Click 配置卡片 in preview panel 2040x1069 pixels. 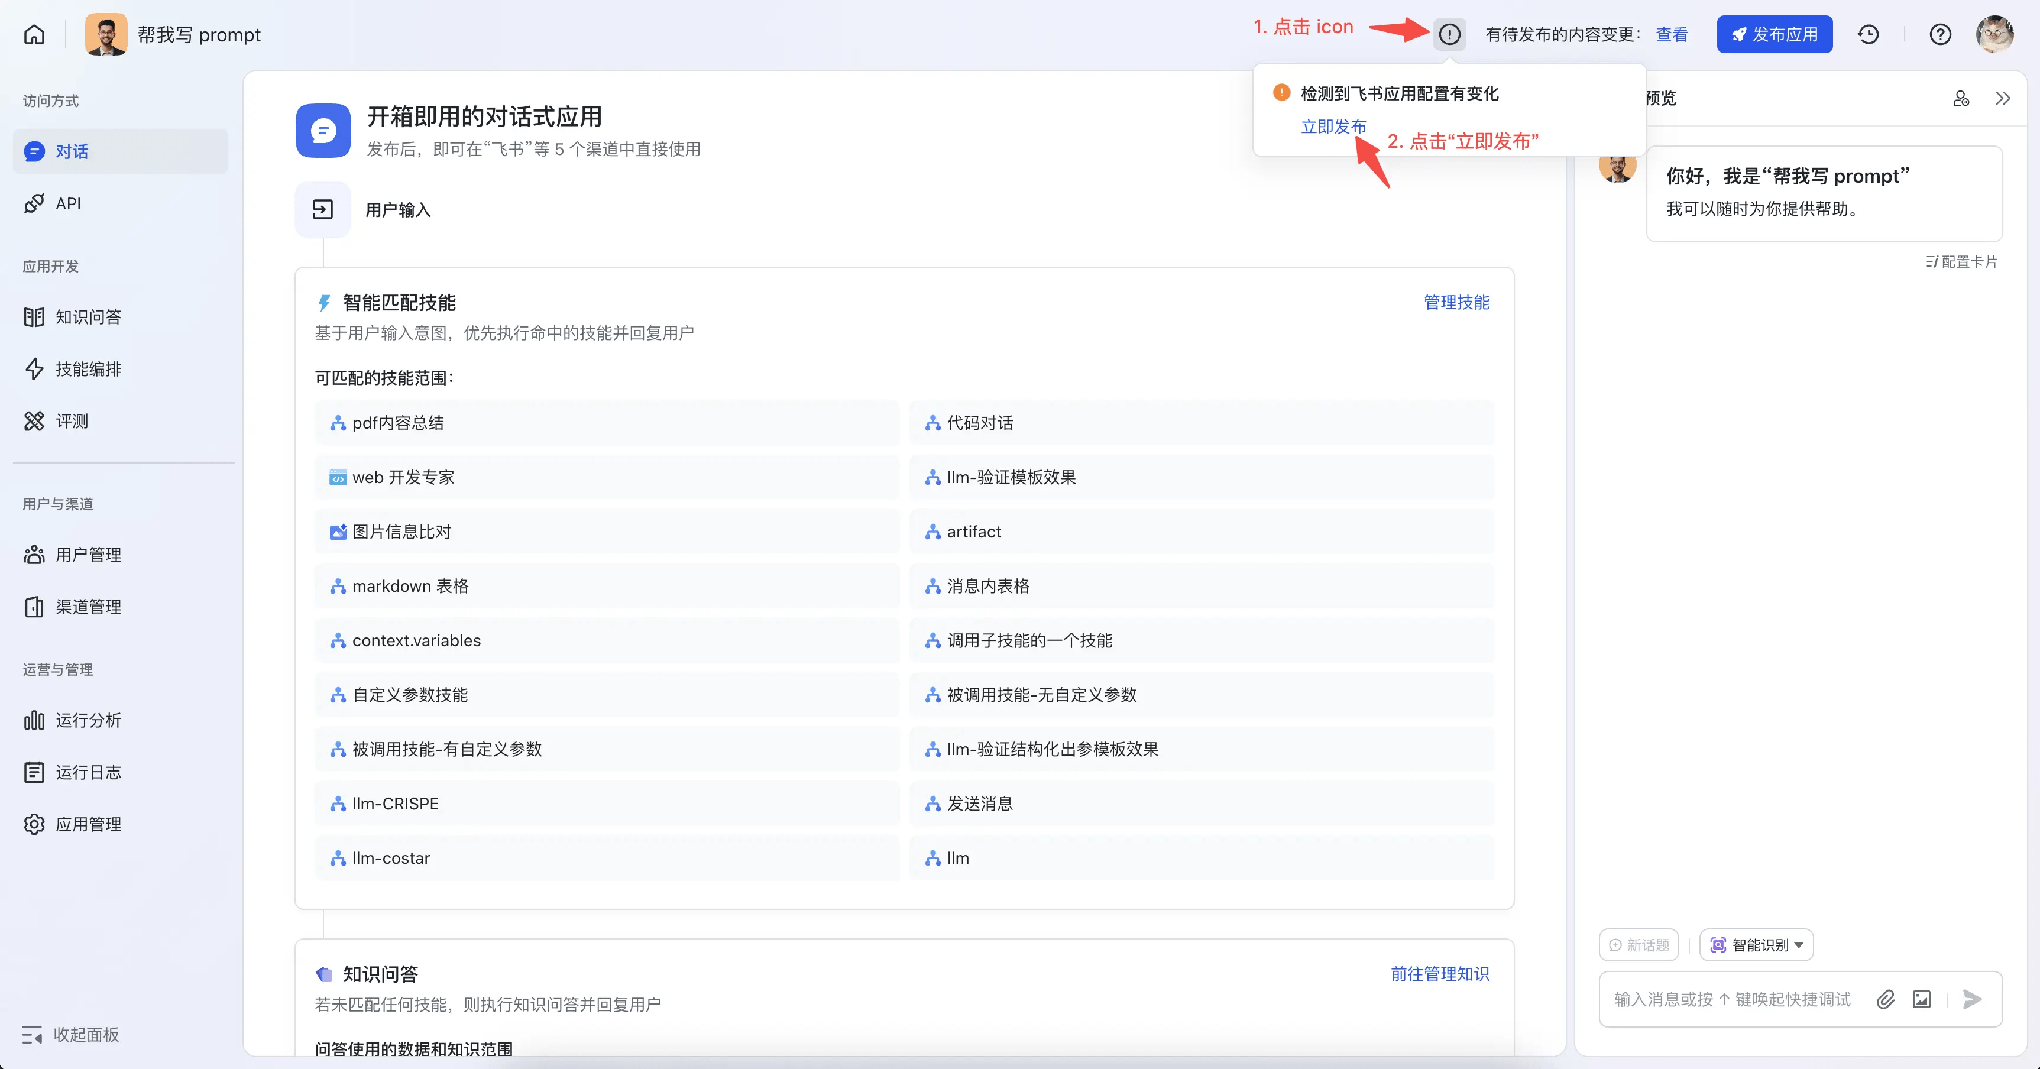tap(1961, 261)
